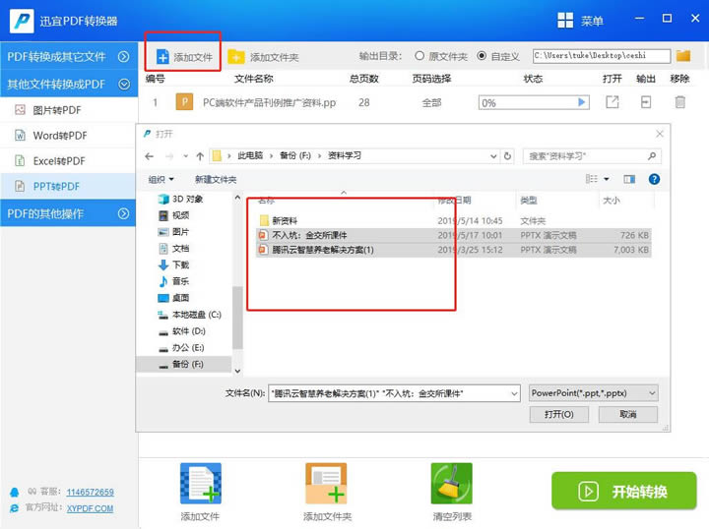Browse output directory via the orange folder icon
Screen dimensions: 709x529
coord(683,56)
